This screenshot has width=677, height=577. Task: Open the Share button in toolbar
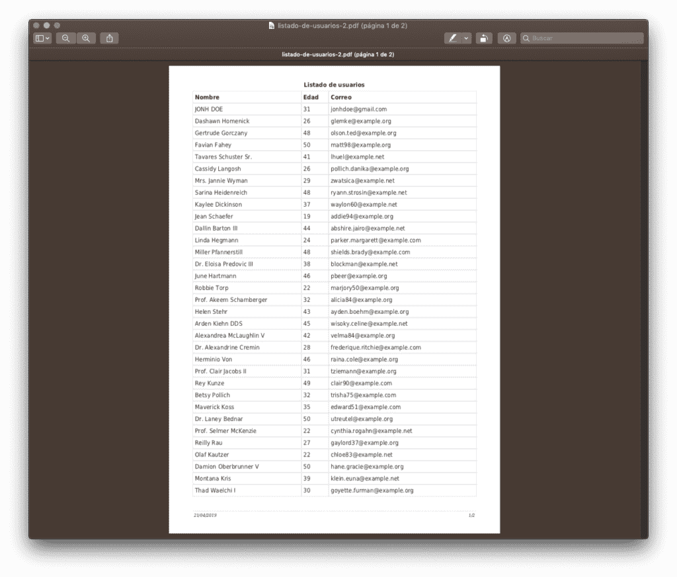[110, 38]
